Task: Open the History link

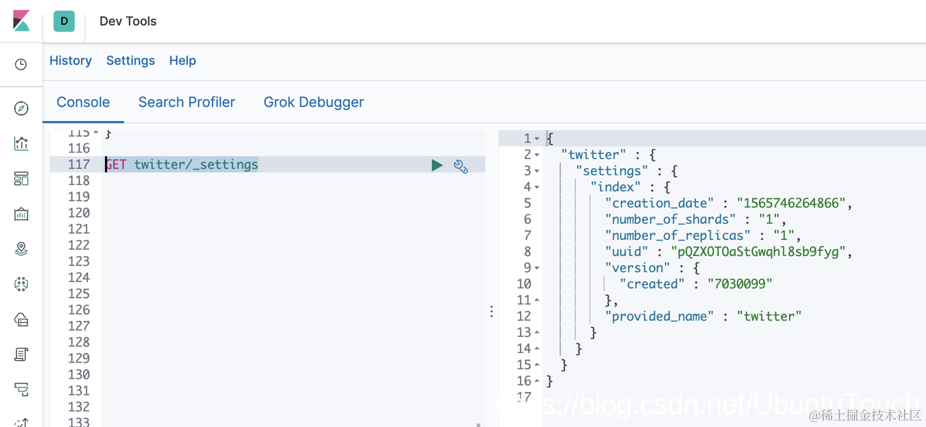Action: click(70, 60)
